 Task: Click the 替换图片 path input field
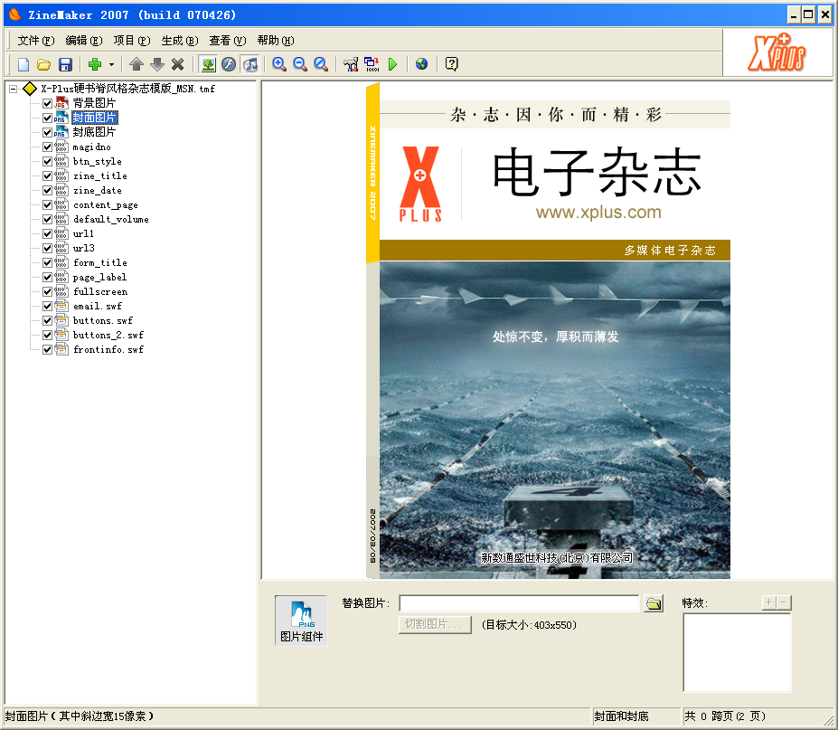coord(519,603)
